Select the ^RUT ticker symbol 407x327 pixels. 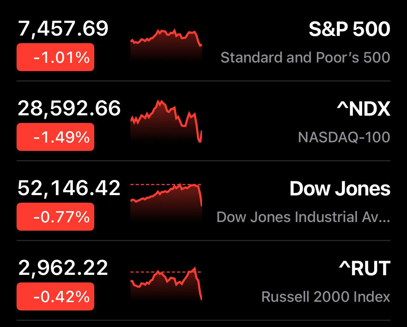click(365, 268)
